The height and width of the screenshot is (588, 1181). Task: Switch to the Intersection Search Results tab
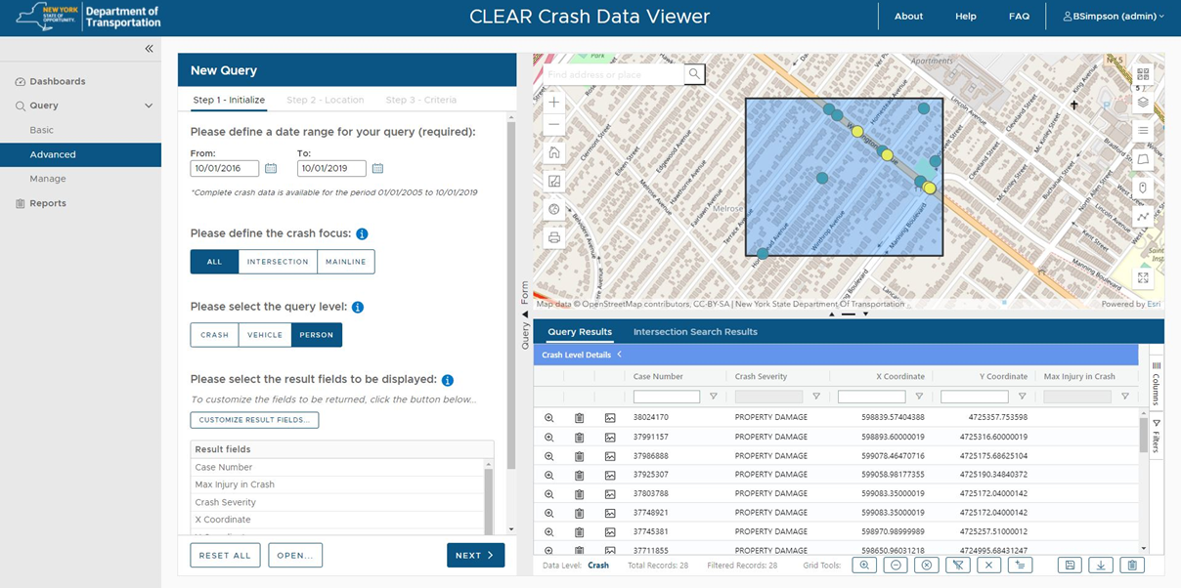tap(695, 332)
